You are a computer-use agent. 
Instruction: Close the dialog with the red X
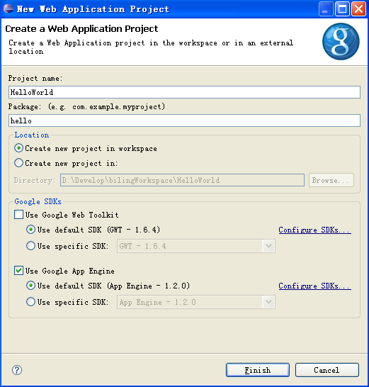click(x=358, y=9)
